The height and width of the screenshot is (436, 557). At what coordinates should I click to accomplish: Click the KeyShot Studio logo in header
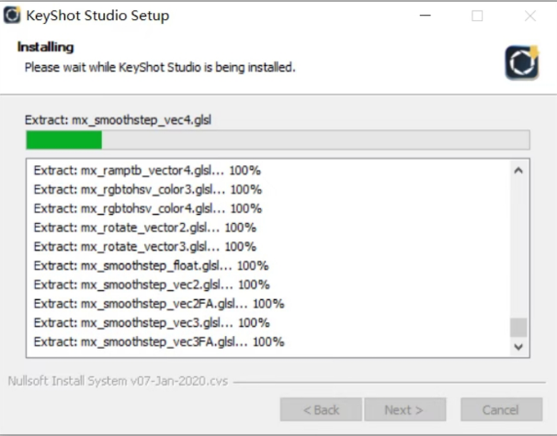coord(522,62)
